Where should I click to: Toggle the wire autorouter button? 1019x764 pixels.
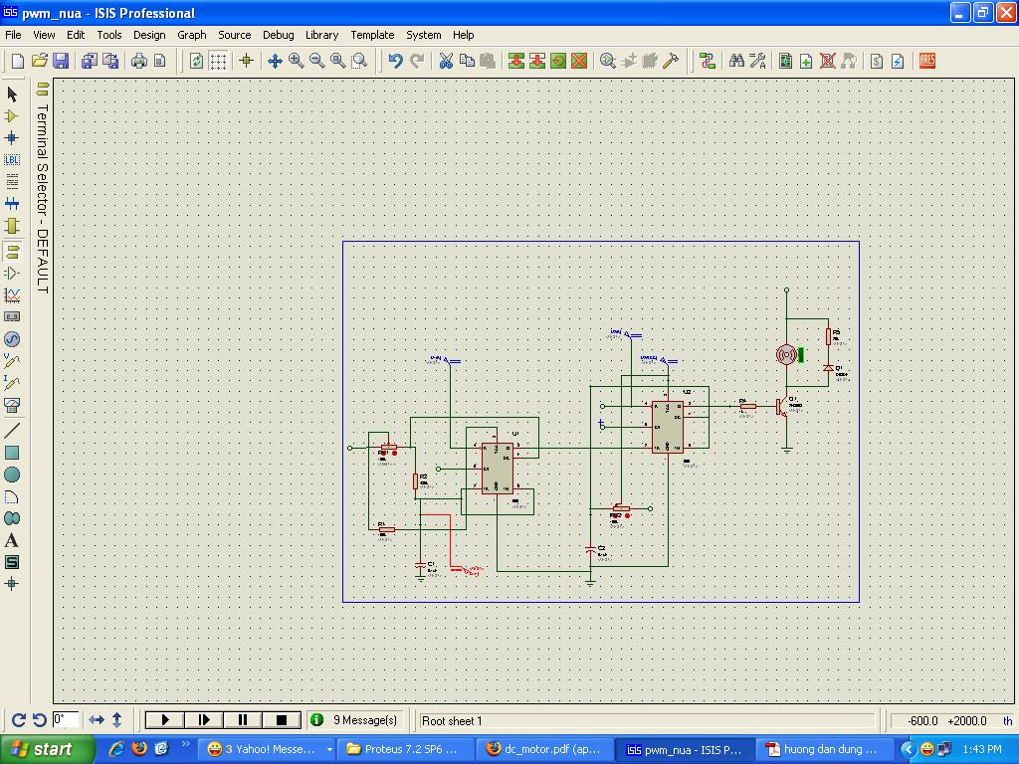(708, 61)
